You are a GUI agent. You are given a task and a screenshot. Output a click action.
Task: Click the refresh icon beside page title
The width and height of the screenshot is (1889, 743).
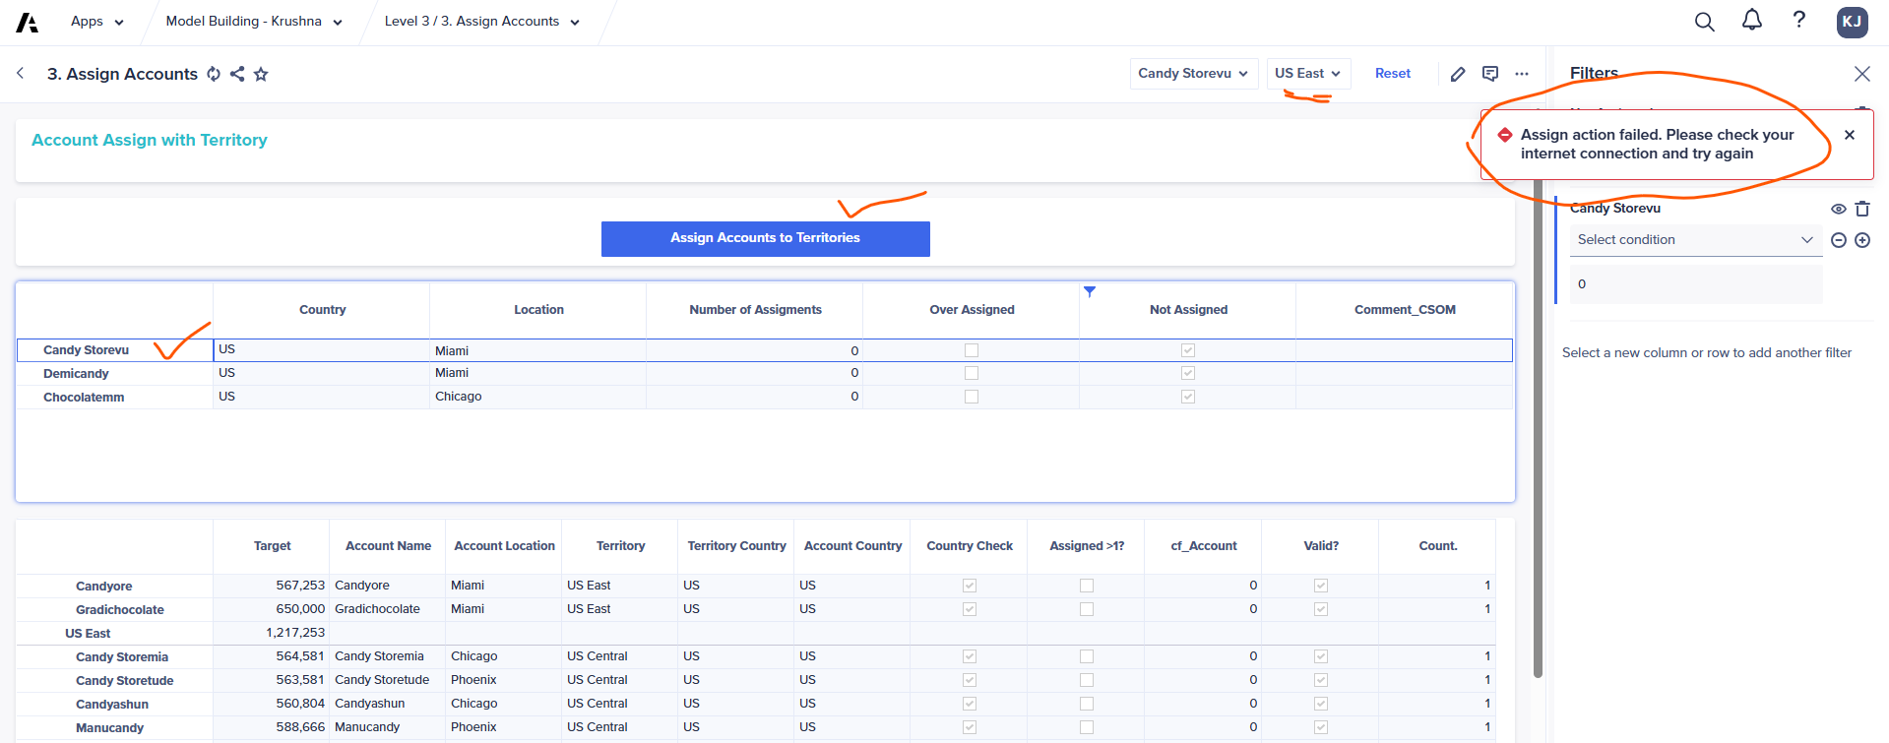point(214,74)
